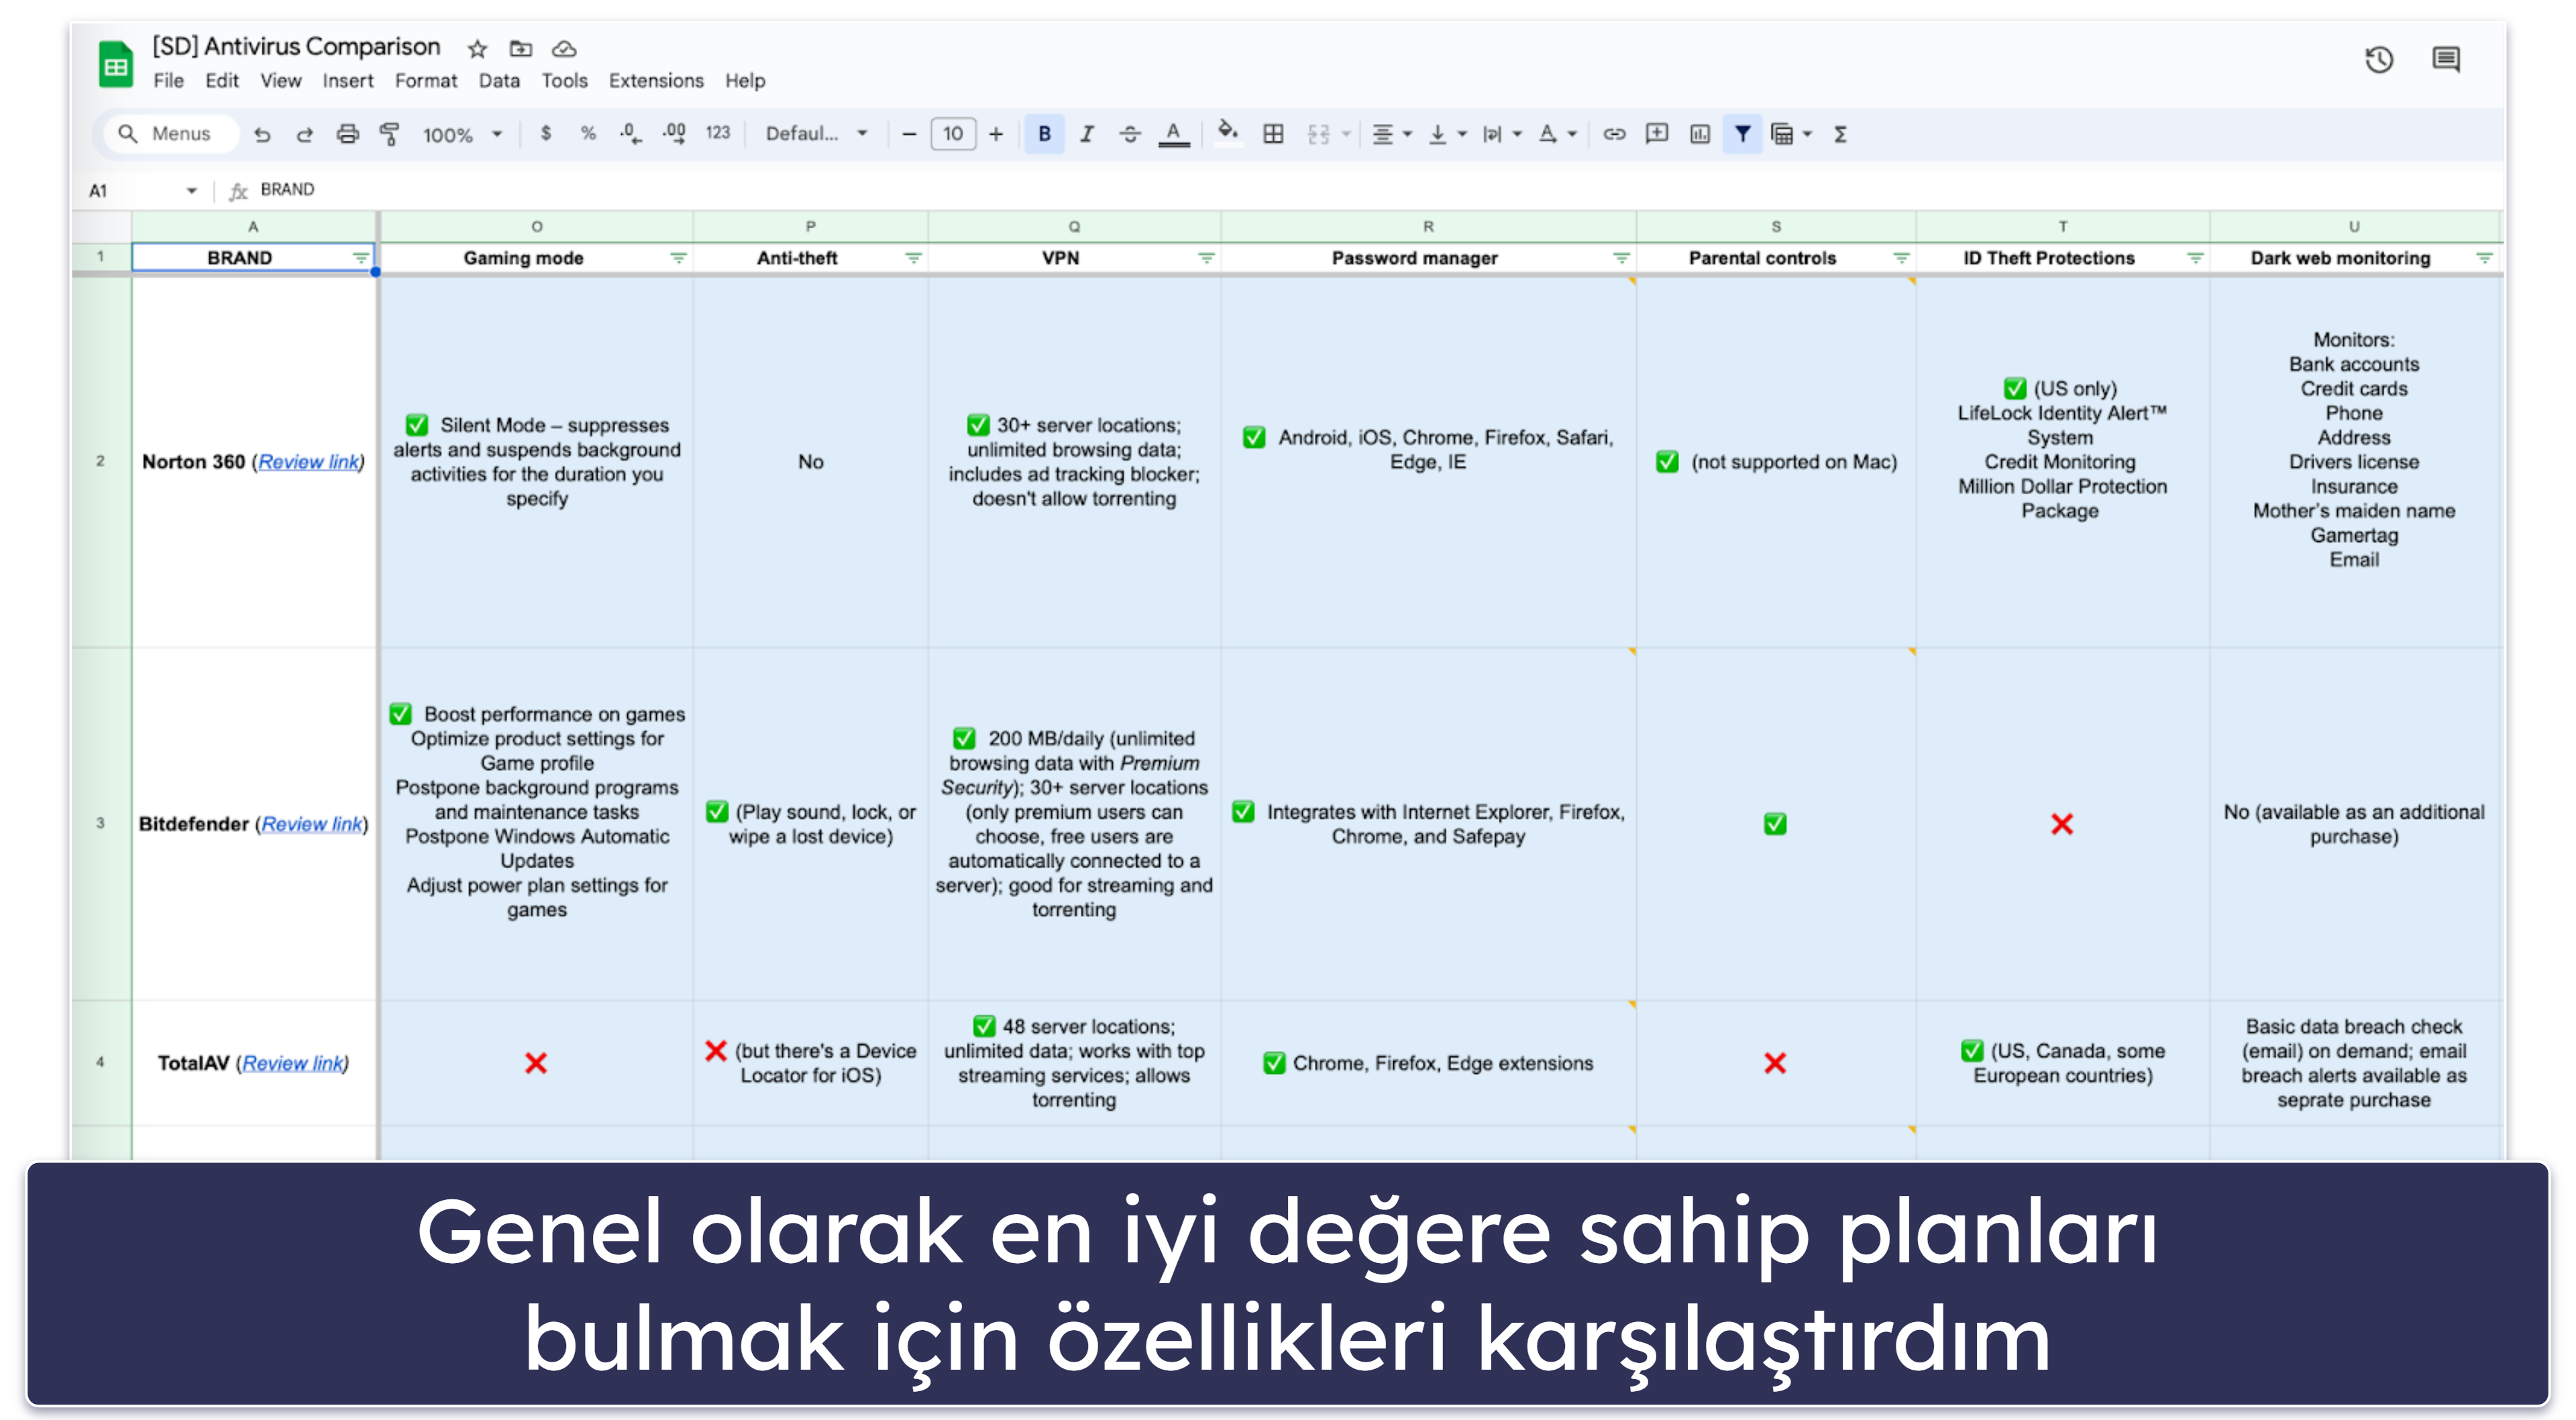The image size is (2576, 1420).
Task: Open the font family Default dropdown
Action: coord(816,134)
